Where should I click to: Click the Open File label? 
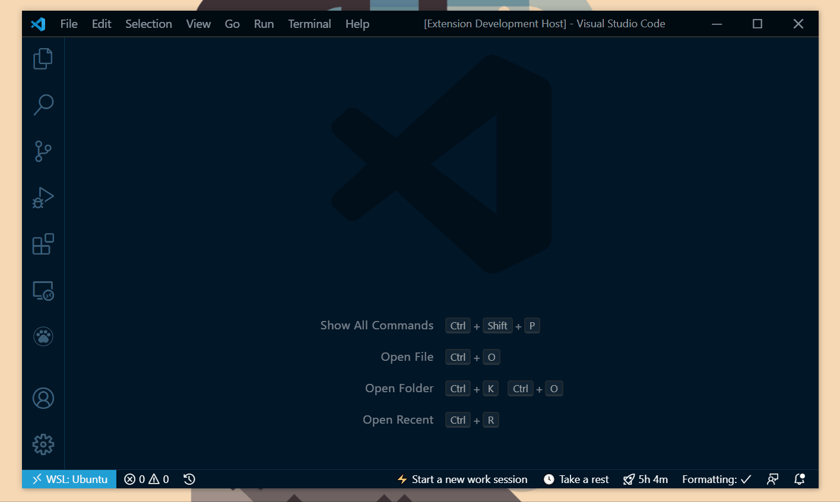click(407, 357)
